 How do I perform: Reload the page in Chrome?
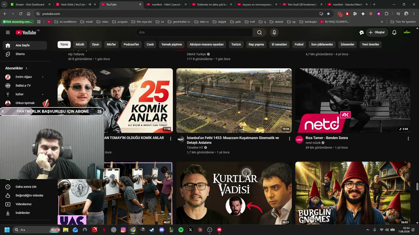(21, 14)
